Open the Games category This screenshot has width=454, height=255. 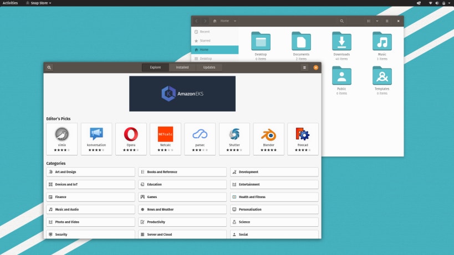click(x=182, y=197)
